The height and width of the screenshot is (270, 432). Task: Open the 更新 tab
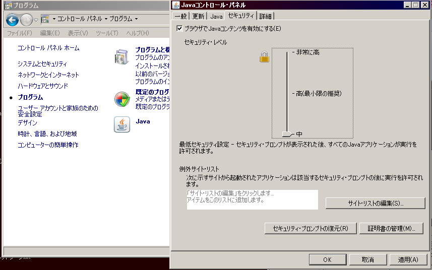tap(199, 16)
